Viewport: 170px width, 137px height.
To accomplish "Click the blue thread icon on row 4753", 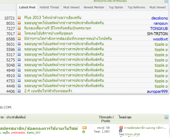I will [x=19, y=80].
